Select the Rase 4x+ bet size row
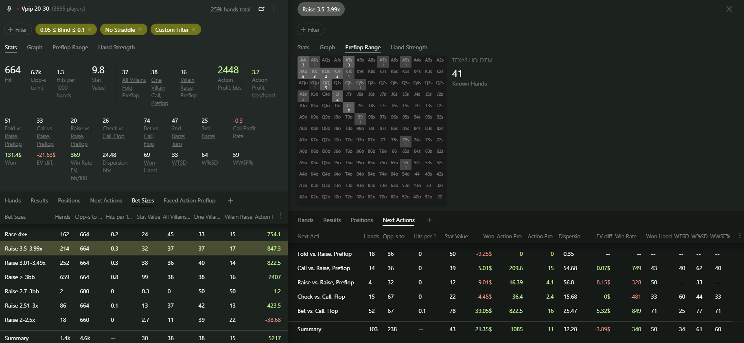Viewport: 744px width, 343px height. 144,234
